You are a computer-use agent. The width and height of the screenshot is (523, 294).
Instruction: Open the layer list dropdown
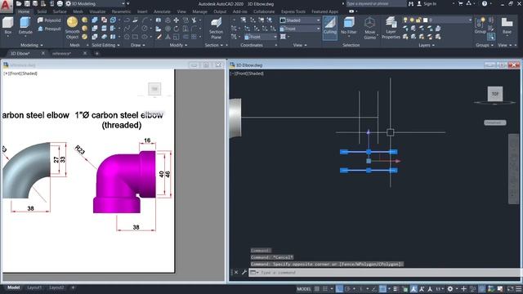tap(437, 20)
